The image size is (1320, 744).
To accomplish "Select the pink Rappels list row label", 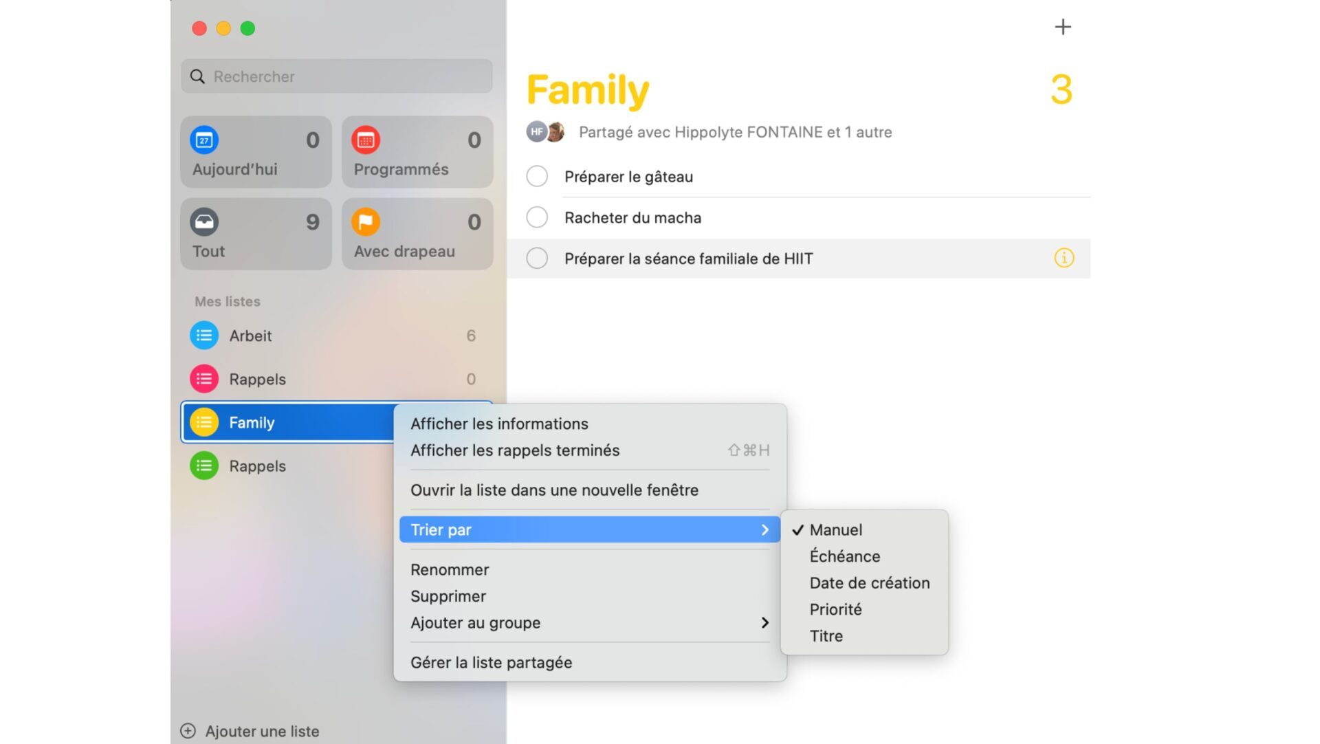I will (x=257, y=379).
